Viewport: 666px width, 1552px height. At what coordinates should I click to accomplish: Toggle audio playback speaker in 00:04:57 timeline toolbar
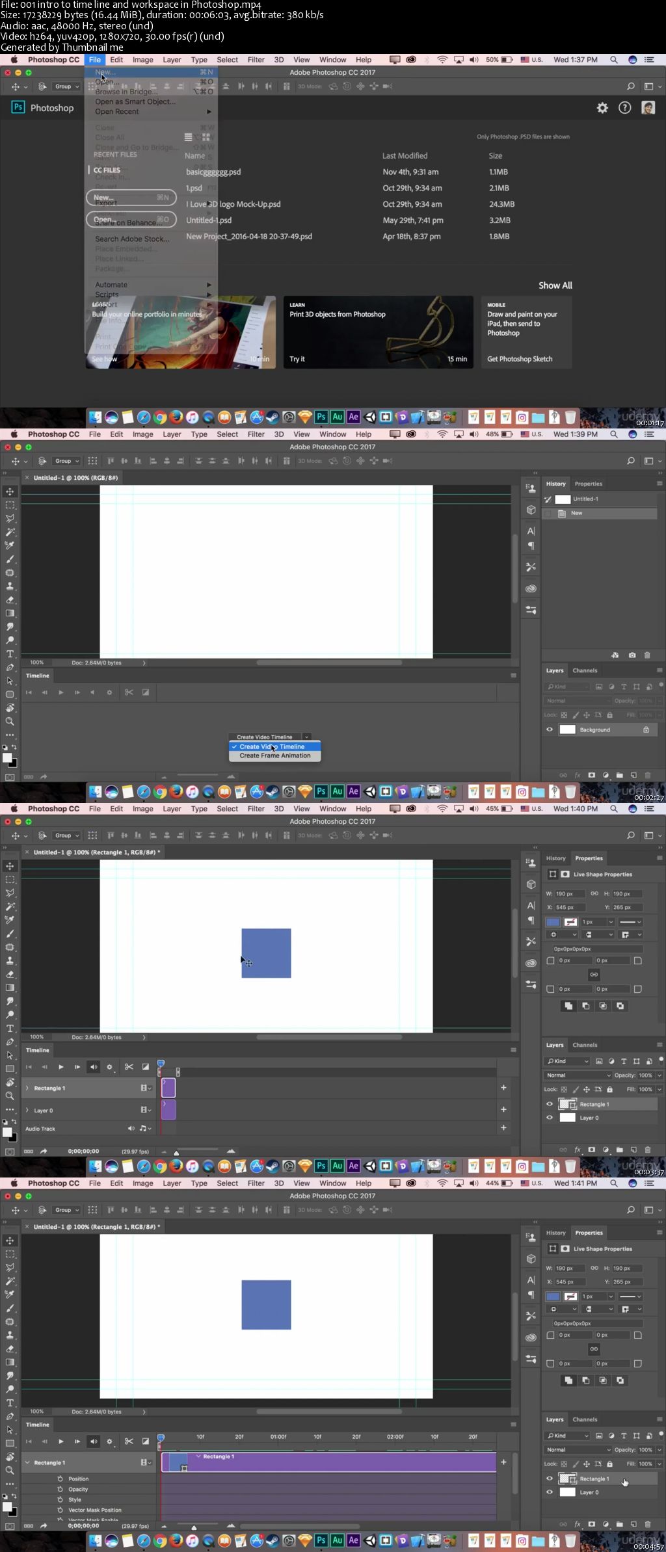click(94, 1441)
